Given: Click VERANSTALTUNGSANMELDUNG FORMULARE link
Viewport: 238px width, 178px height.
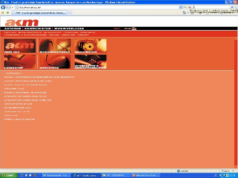Looking at the screenshot, I should pos(28,100).
